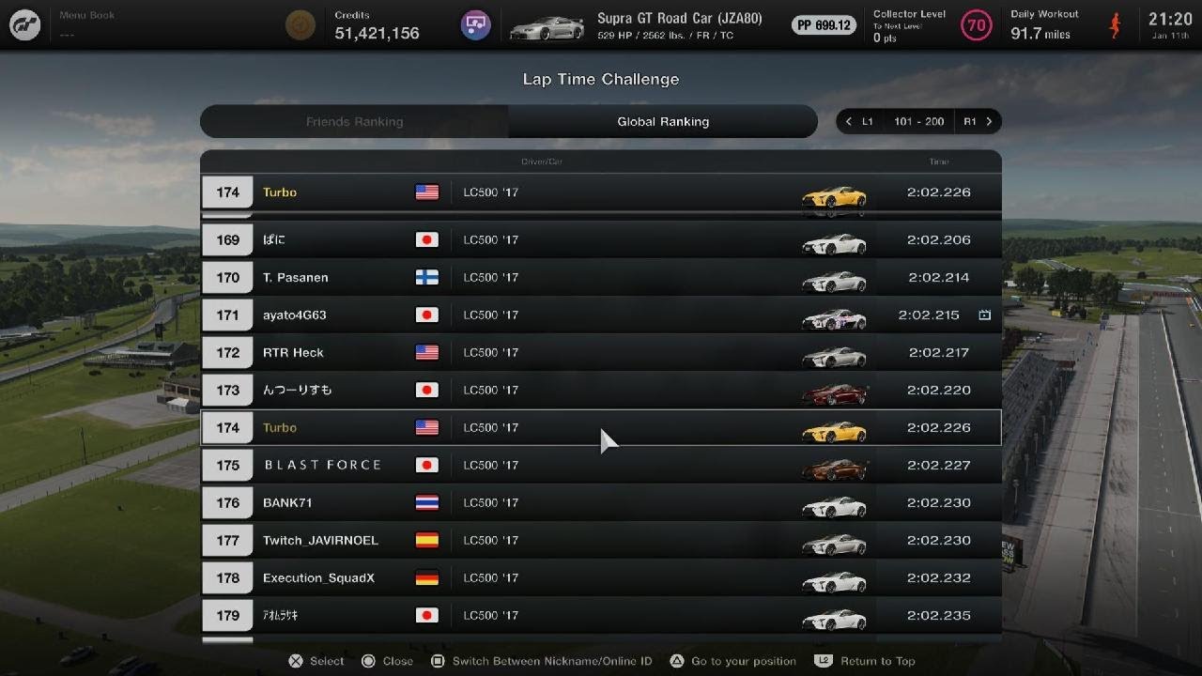This screenshot has height=676, width=1202.
Task: Click Go to your position hint
Action: pos(732,661)
